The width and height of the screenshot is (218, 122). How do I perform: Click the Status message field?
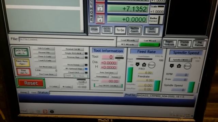(x=86, y=94)
